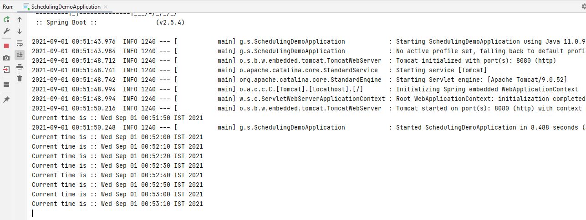The image size is (586, 220).
Task: Click the down arrow for next stack trace
Action: (x=20, y=31)
